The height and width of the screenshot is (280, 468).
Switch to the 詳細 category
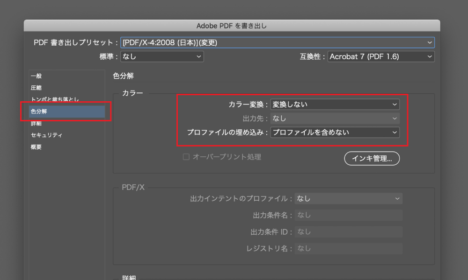pos(37,124)
